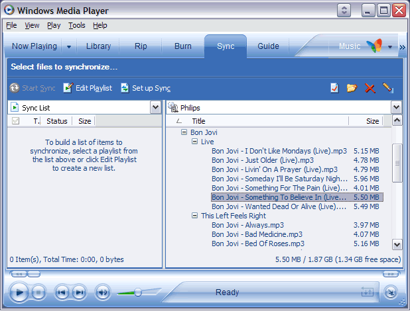Click the Windows Media Player title icon
This screenshot has height=311, width=410.
[9, 10]
